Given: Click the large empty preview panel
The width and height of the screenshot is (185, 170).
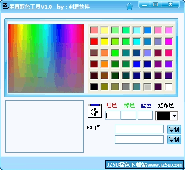Looking at the screenshot, I should 44,127.
